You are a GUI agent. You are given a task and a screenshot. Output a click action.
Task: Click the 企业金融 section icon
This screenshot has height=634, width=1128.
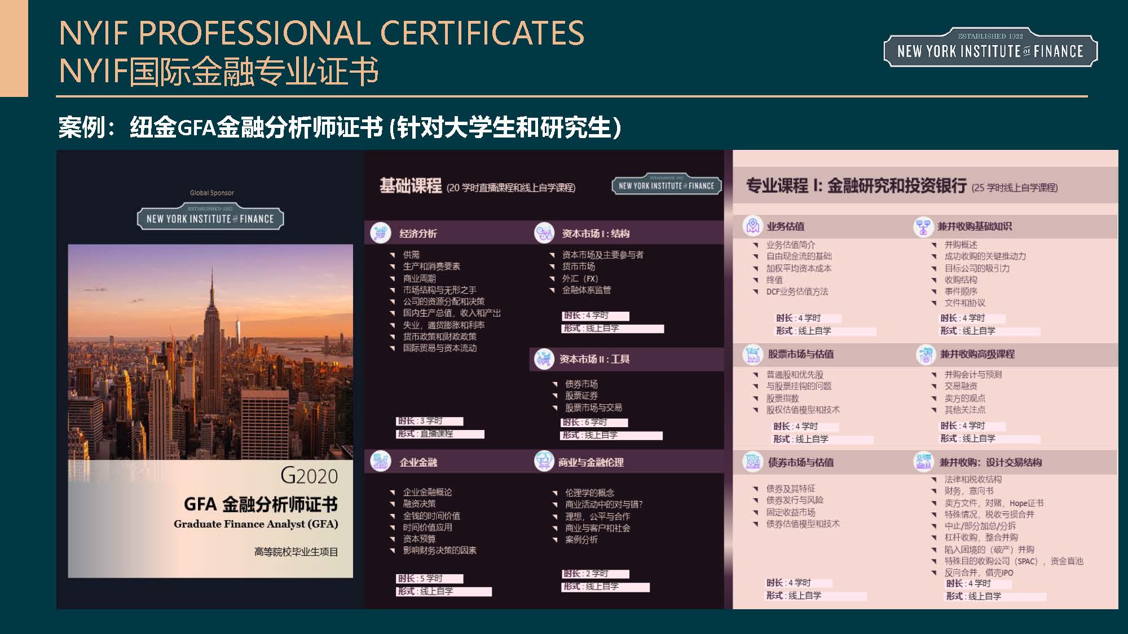[x=381, y=462]
